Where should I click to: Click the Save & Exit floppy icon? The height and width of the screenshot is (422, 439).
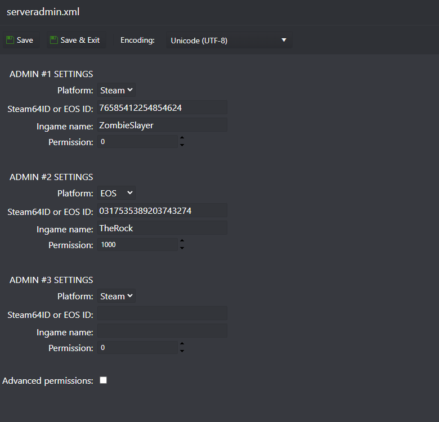pos(54,40)
